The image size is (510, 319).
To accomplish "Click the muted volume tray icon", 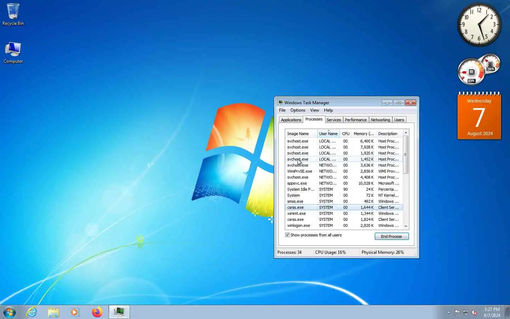I will [x=474, y=312].
